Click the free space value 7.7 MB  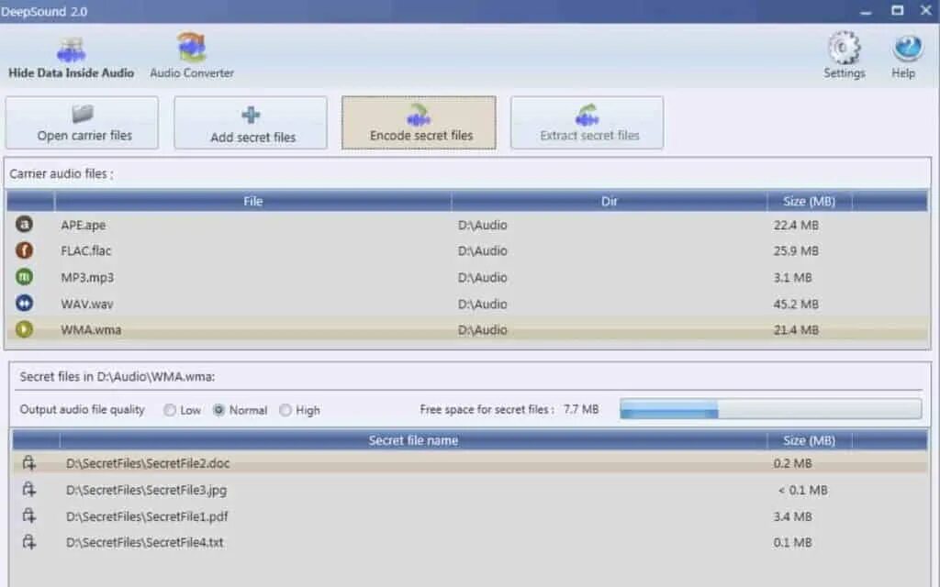(581, 409)
